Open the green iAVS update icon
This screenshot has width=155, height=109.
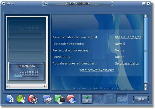21,99
